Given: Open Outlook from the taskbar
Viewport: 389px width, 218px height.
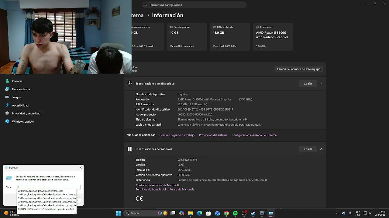Looking at the screenshot, I should (217, 213).
